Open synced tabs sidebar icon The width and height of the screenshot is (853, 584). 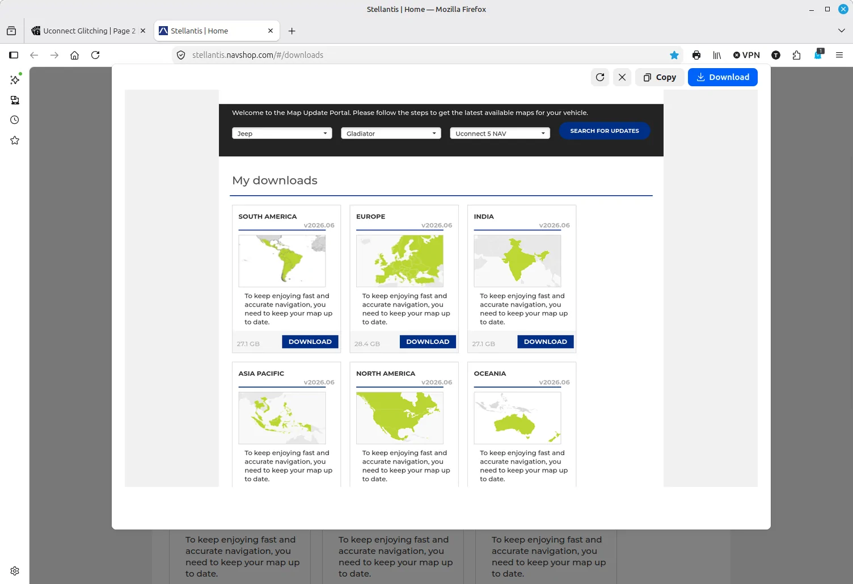tap(15, 100)
